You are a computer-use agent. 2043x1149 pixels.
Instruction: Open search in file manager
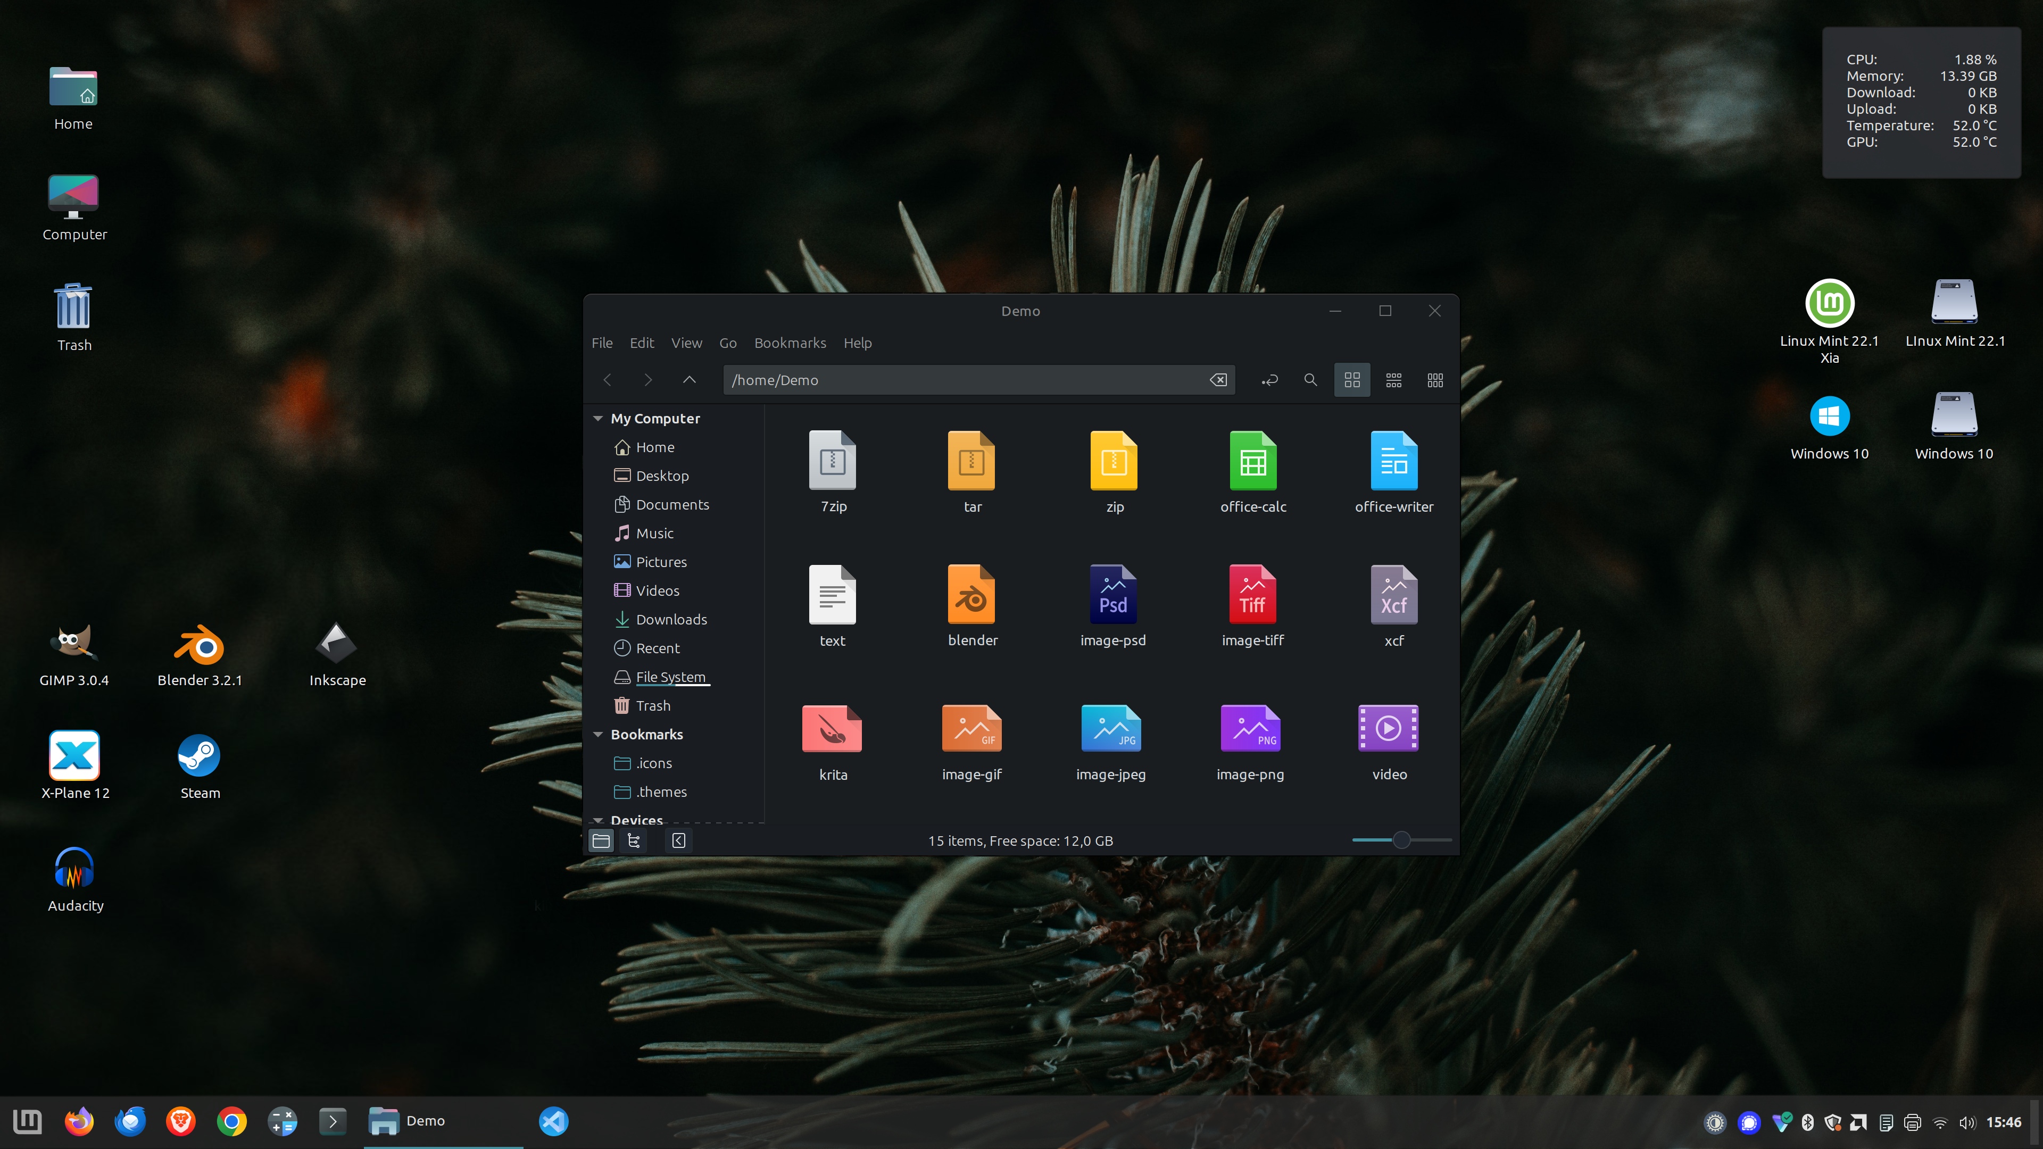[1310, 380]
